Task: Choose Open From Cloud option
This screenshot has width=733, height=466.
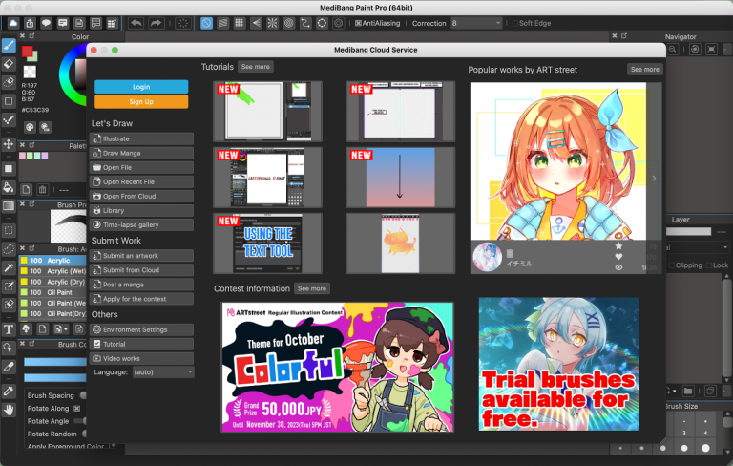Action: (x=141, y=197)
